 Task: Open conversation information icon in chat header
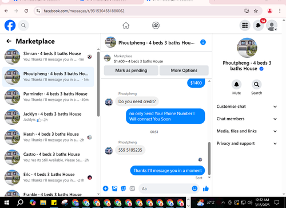point(203,42)
